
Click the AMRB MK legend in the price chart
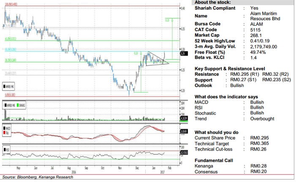[x=8, y=87]
